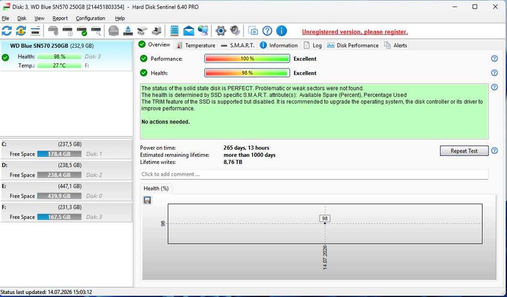Switch to the S.M.A.R.T. tab
Screen dimensions: 507x297
pos(238,45)
